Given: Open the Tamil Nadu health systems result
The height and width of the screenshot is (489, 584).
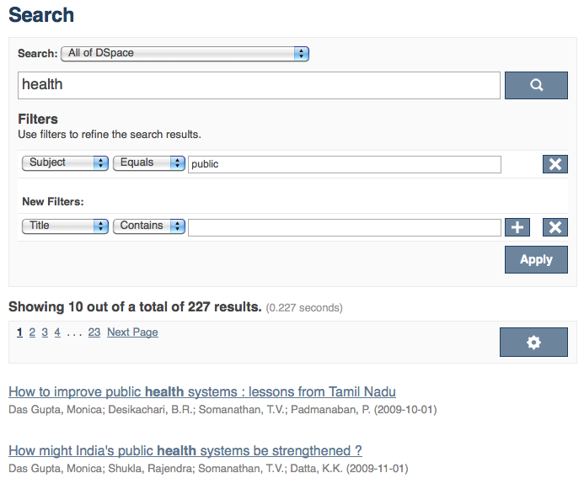Looking at the screenshot, I should [201, 391].
